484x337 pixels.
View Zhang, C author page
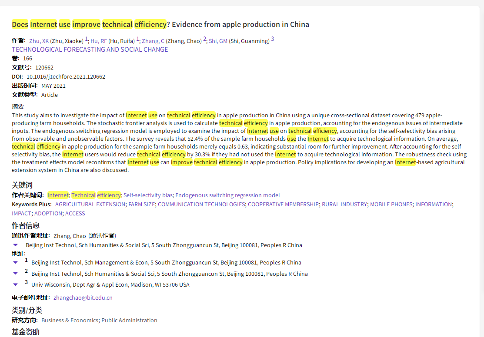tap(154, 41)
